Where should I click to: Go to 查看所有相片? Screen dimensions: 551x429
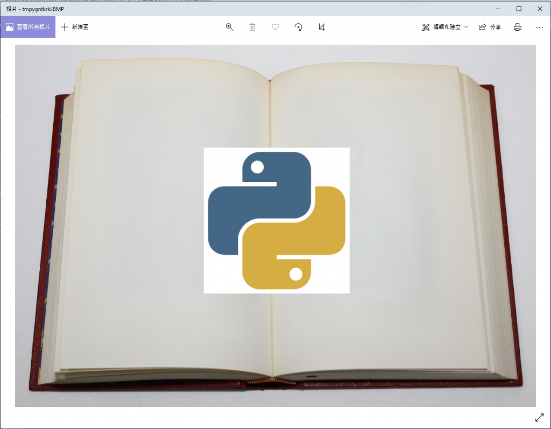[28, 27]
